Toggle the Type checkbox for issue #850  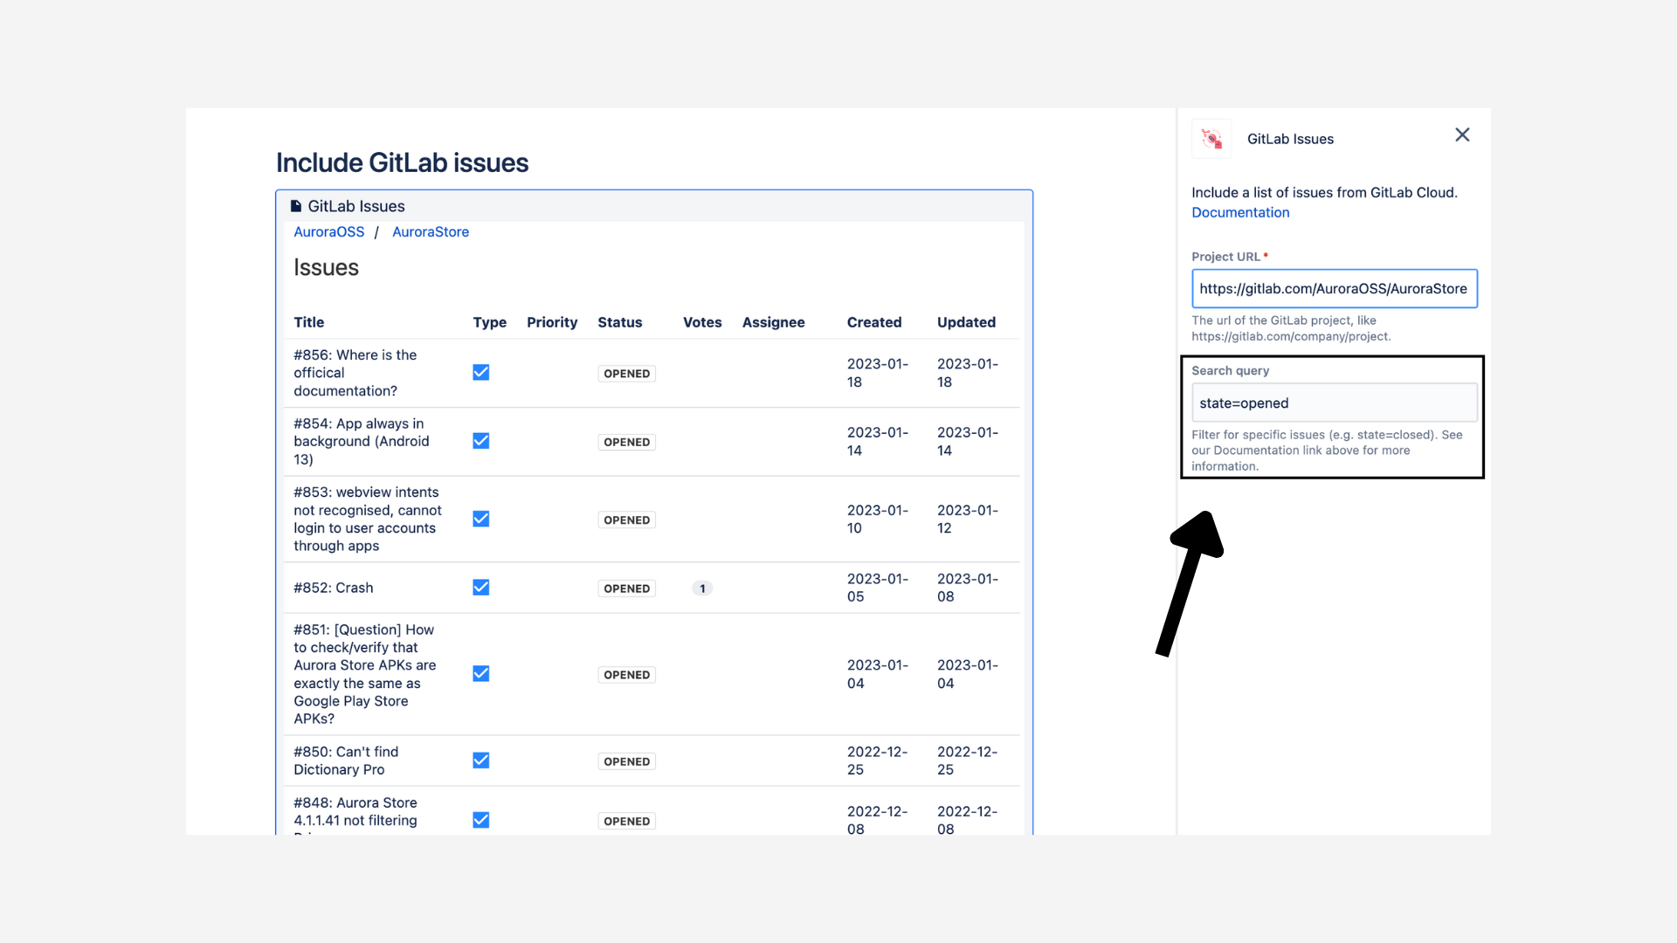coord(481,760)
